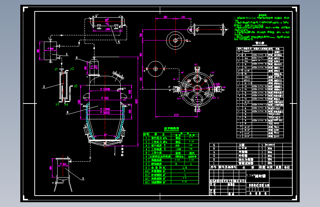320x207 pixels.
Task: Click the 135° angle label
Action: [x=213, y=73]
